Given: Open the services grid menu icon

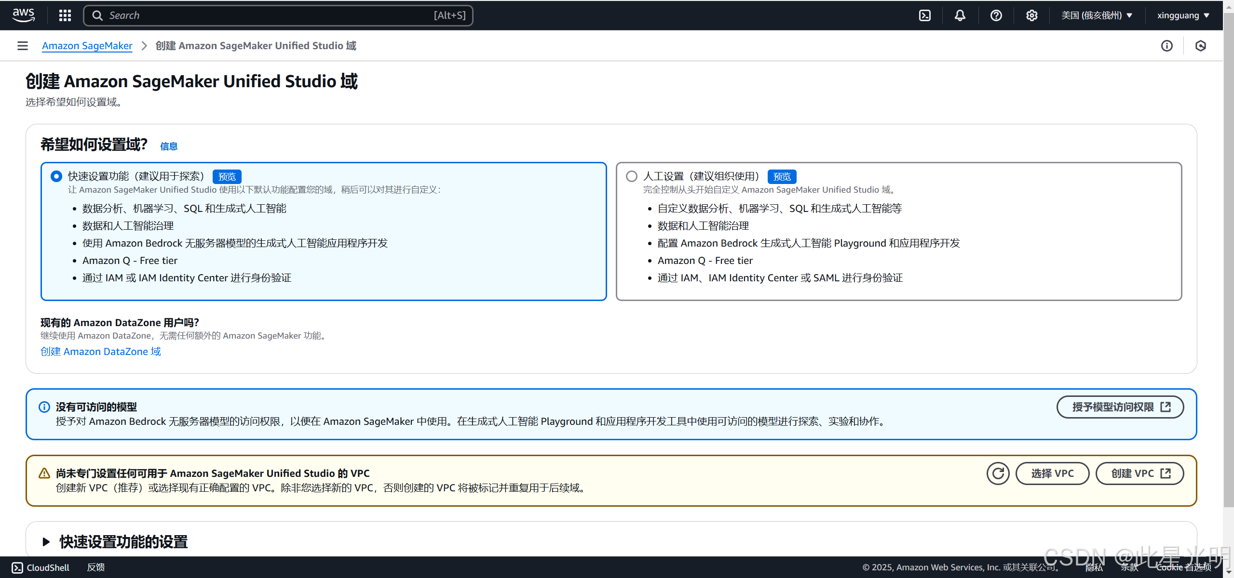Looking at the screenshot, I should click(65, 15).
